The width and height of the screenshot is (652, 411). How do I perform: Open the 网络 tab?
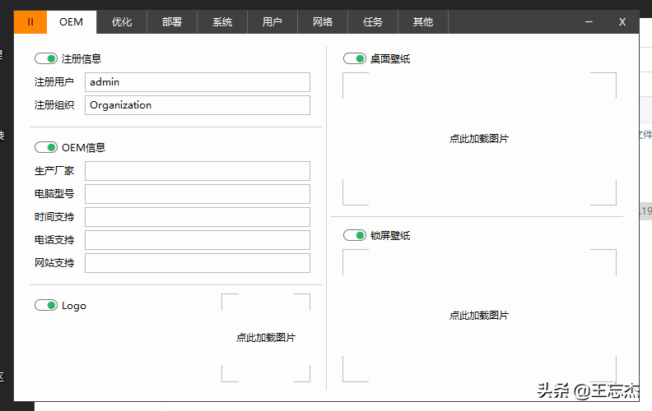pos(323,22)
